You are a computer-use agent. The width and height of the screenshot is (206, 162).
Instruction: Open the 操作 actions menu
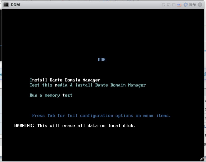pyautogui.click(x=192, y=5)
